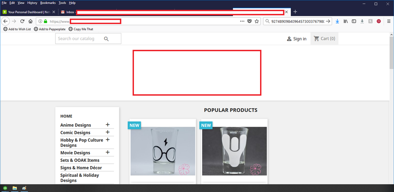Screen dimensions: 394x192
Task: Click the Copy Me That bookmark
Action: pyautogui.click(x=81, y=29)
